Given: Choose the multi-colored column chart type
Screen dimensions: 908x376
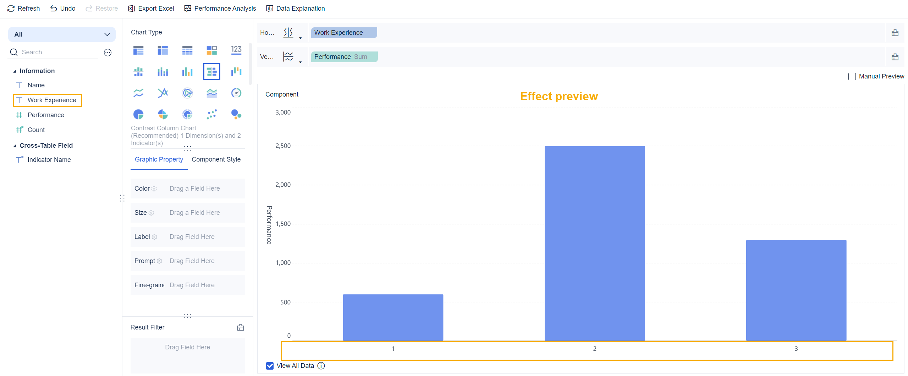Looking at the screenshot, I should point(187,72).
